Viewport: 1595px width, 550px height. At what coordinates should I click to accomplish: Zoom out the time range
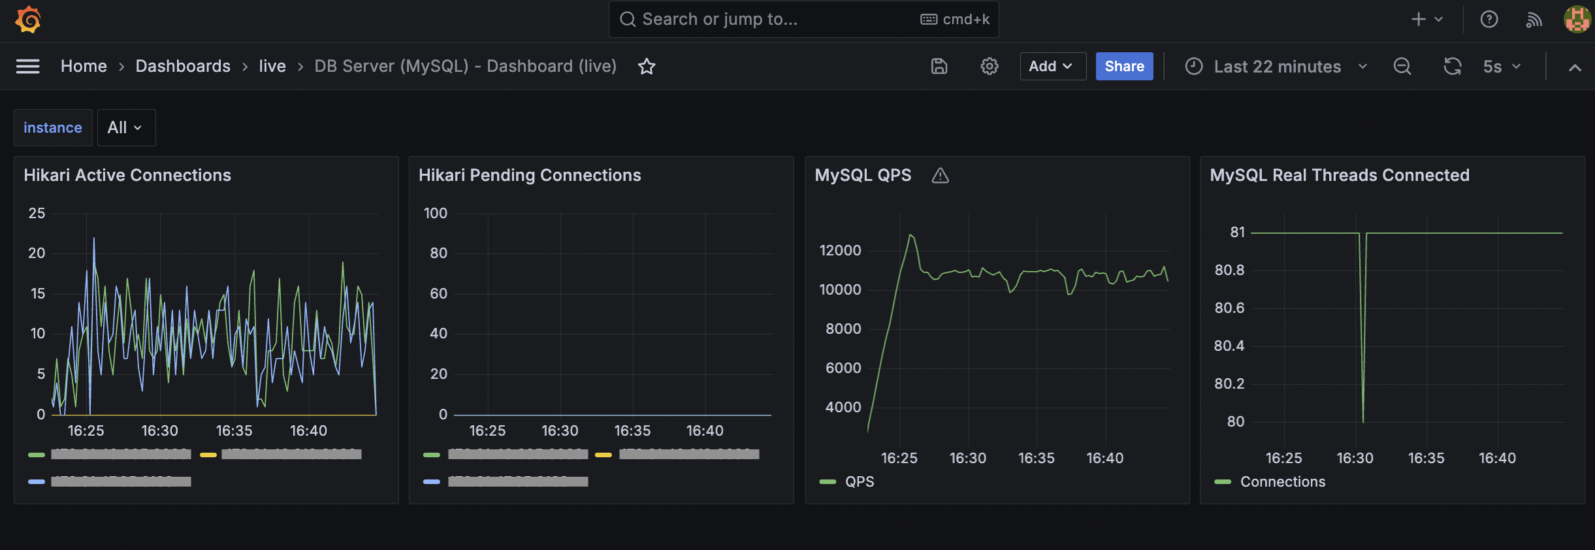click(1402, 66)
